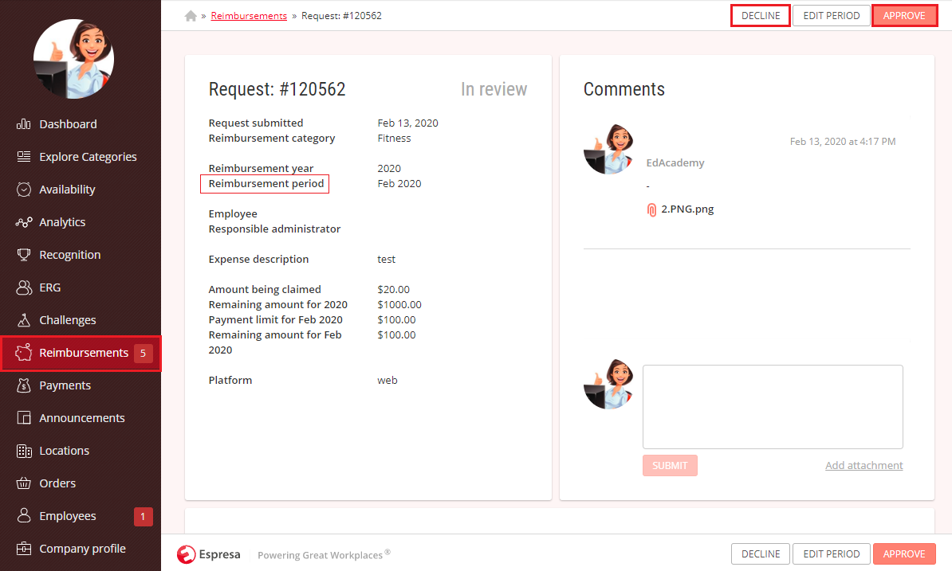Click the Recognition trophy icon
Image resolution: width=952 pixels, height=571 pixels.
point(24,255)
